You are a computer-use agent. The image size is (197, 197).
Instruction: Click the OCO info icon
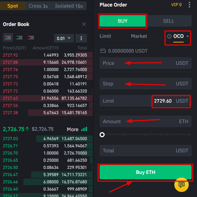(169, 36)
